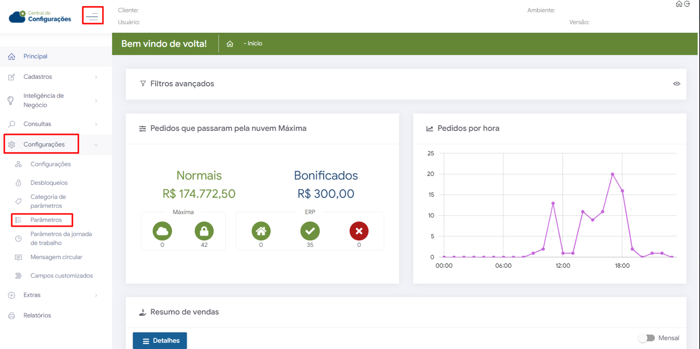Click the Pedidos que passaram pela nuvem Máxima title
700x349 pixels.
tap(229, 128)
